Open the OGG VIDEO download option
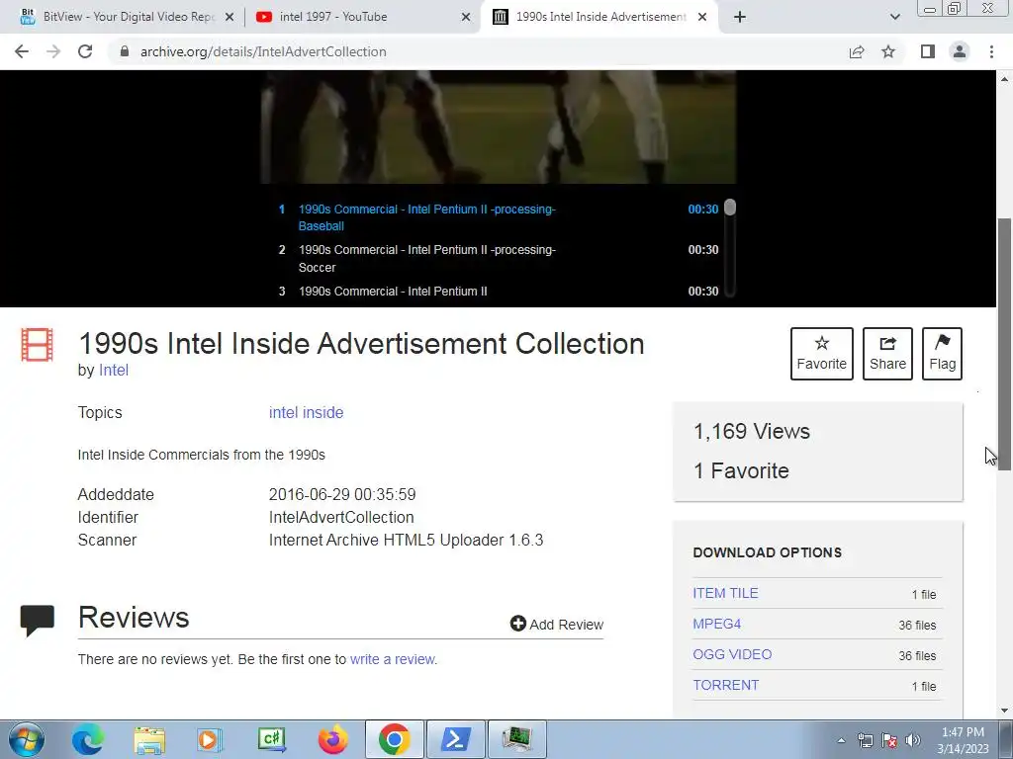The image size is (1013, 759). 732,654
